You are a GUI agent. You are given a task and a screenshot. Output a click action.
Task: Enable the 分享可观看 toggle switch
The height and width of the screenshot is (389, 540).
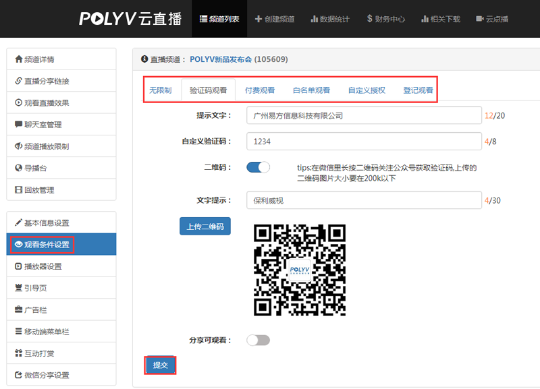(258, 340)
